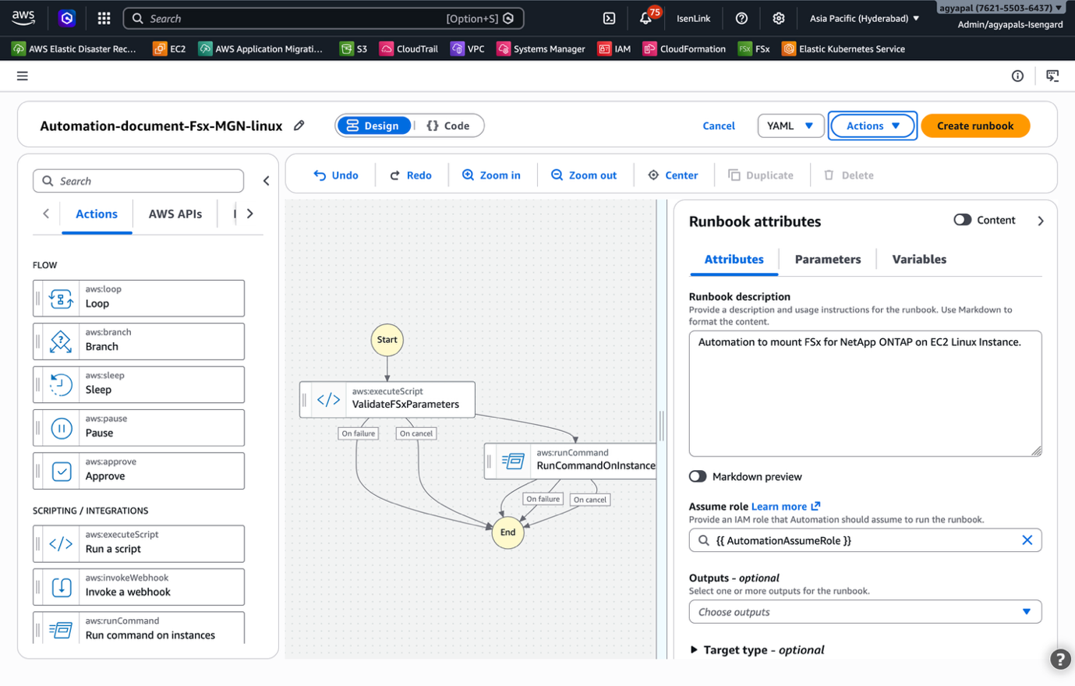
Task: Undo the last canvas change
Action: coord(336,175)
